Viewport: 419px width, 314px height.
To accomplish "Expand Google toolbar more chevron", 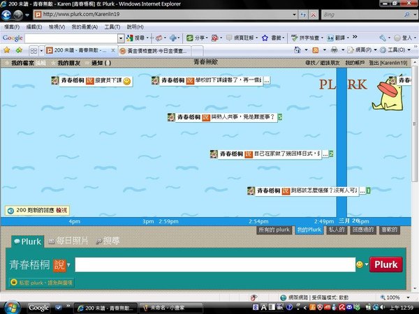I will [355, 37].
